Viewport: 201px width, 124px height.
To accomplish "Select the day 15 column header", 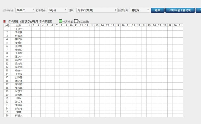I will [x=97, y=26].
